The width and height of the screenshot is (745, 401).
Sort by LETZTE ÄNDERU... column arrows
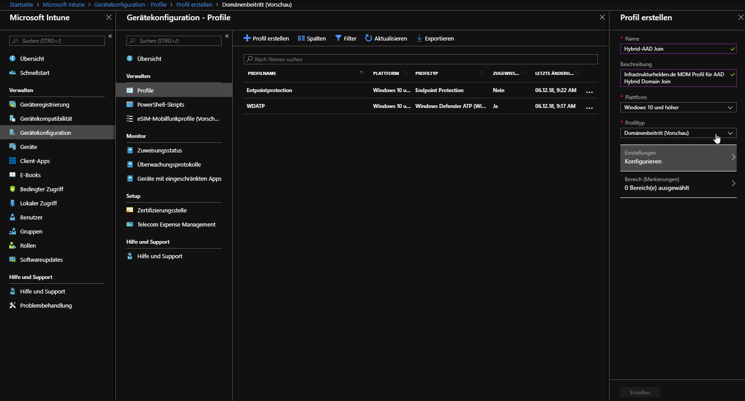578,73
